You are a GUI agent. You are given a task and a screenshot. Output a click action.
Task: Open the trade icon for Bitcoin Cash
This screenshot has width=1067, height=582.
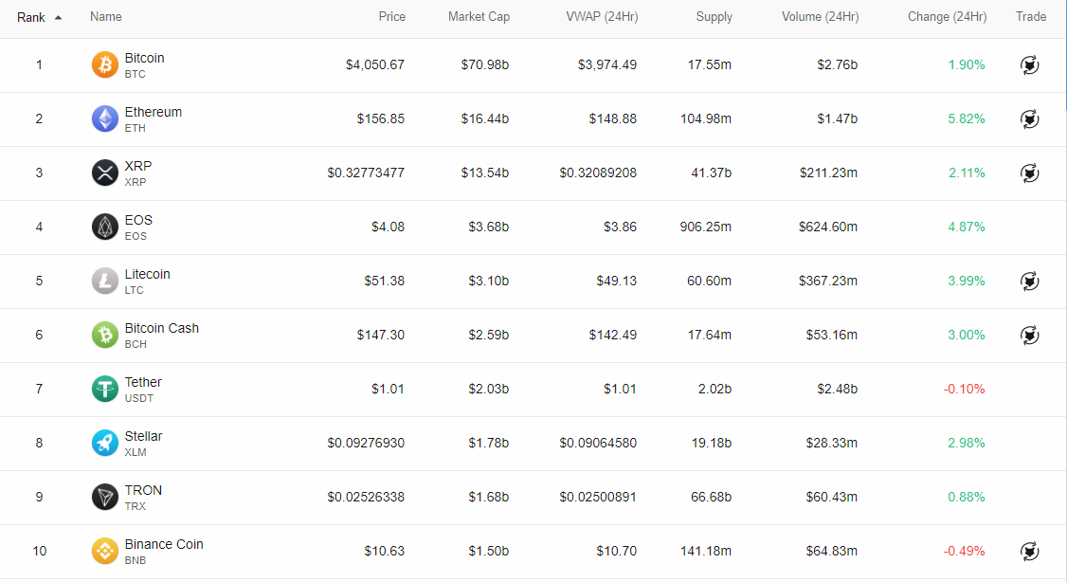1030,335
